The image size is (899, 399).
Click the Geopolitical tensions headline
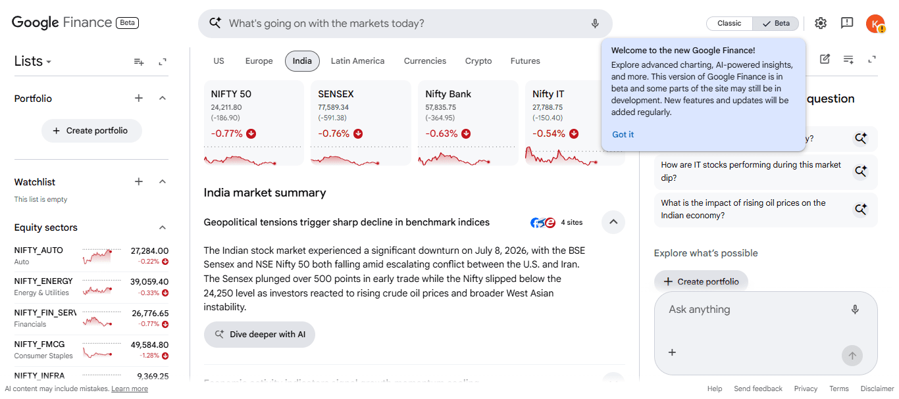(x=347, y=222)
